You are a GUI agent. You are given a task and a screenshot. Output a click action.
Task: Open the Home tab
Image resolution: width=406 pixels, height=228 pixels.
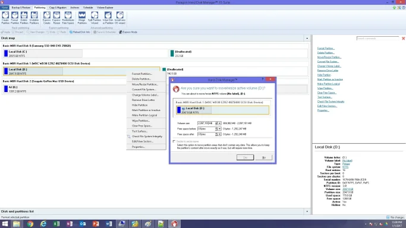tap(5, 8)
